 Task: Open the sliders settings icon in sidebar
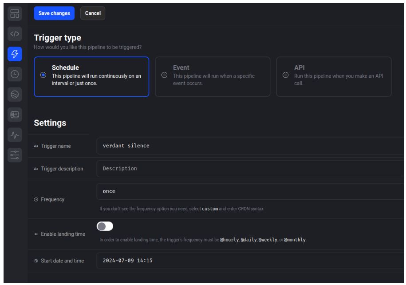click(14, 154)
